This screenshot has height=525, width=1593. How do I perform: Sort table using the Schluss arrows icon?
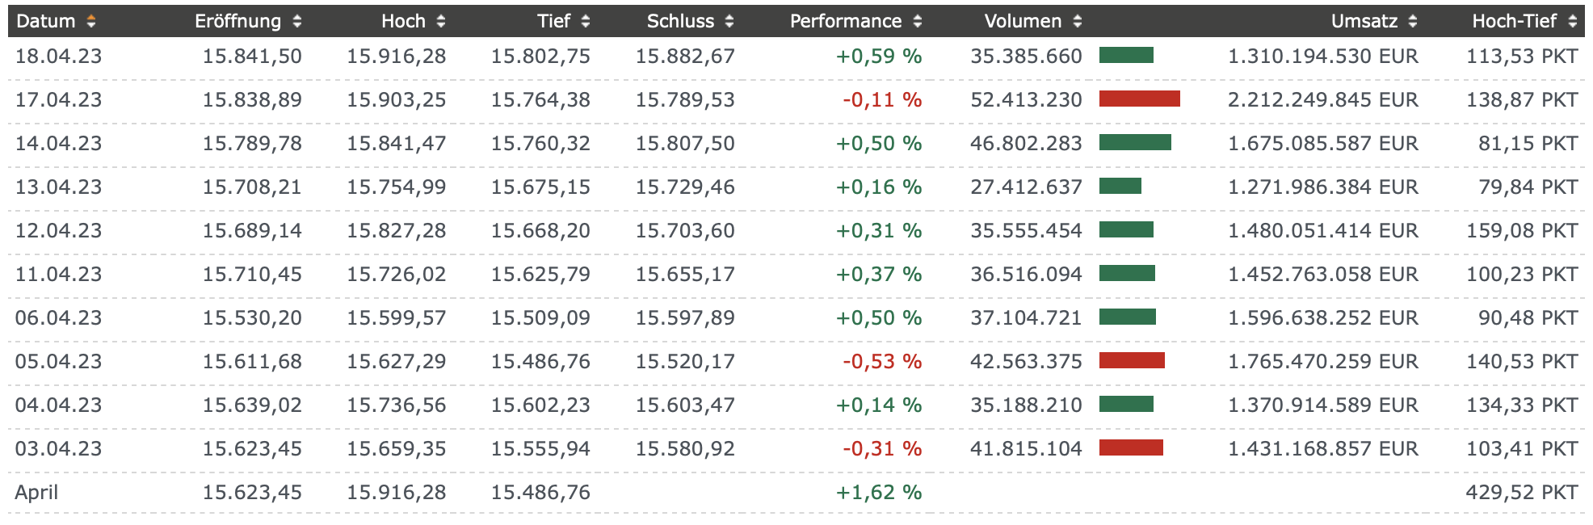click(x=729, y=22)
